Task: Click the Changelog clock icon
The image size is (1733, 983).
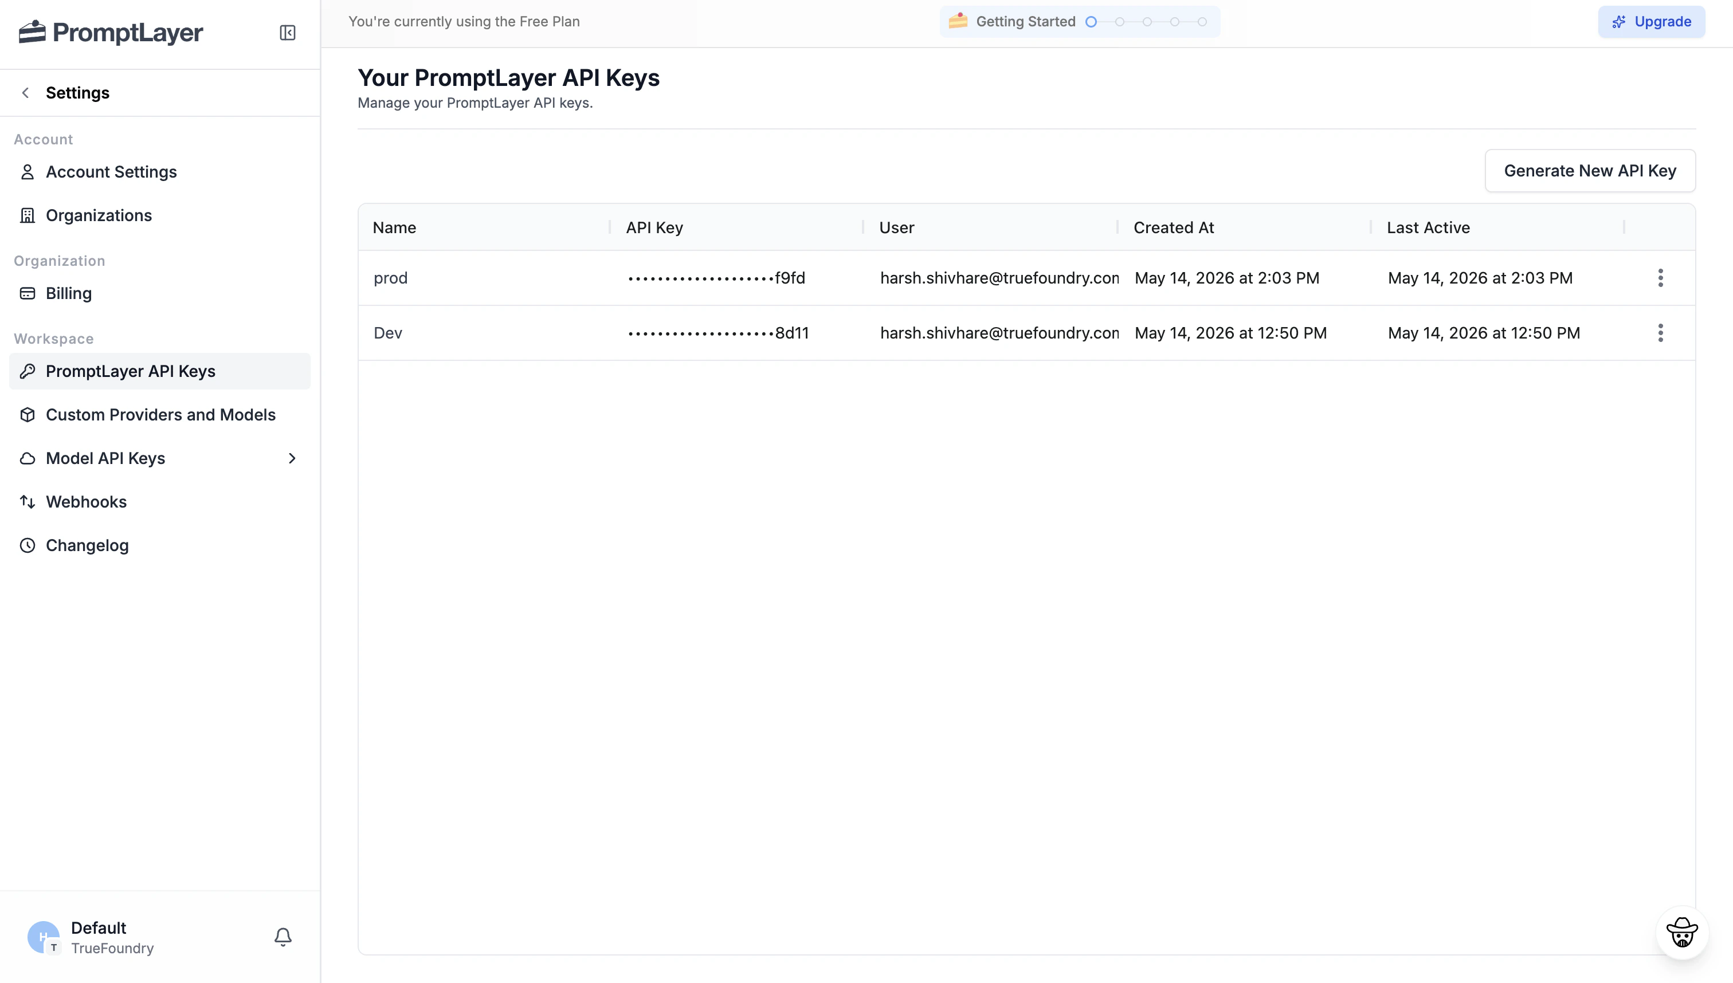Action: (x=28, y=545)
